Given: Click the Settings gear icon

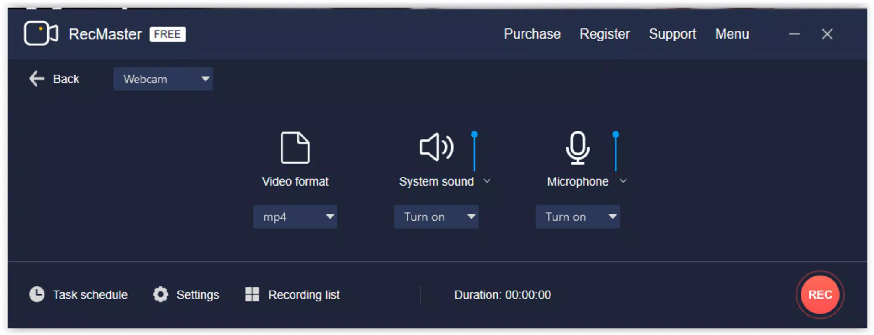Looking at the screenshot, I should [160, 294].
